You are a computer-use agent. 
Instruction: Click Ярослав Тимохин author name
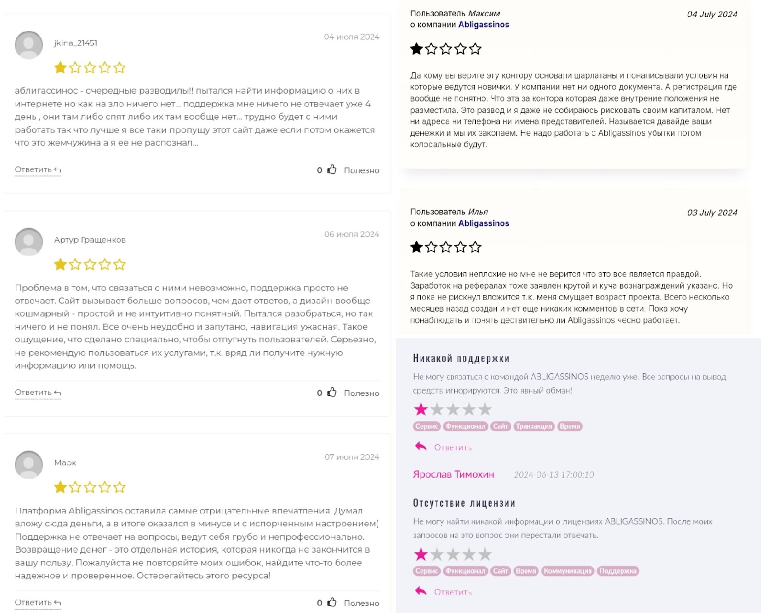point(453,475)
